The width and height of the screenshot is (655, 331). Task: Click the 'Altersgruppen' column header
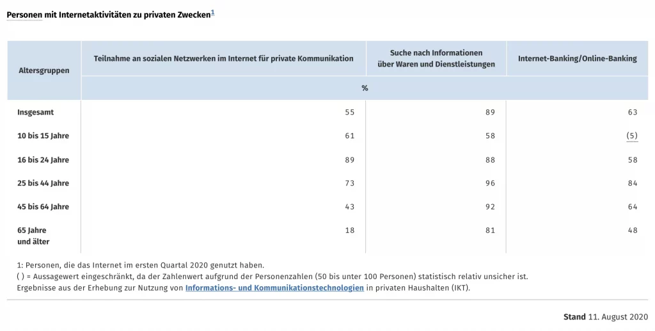pos(43,70)
